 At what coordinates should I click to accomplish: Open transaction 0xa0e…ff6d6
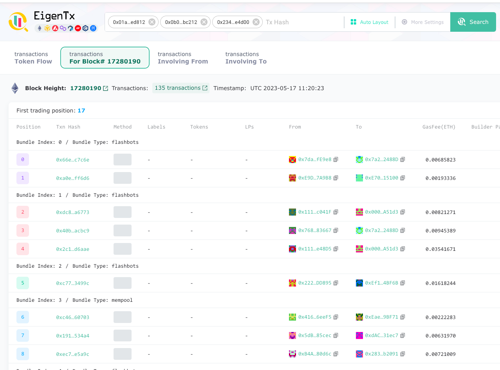coord(72,178)
